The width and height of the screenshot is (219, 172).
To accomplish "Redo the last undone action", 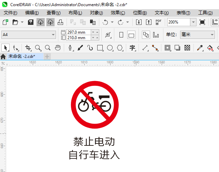I will [120, 22].
